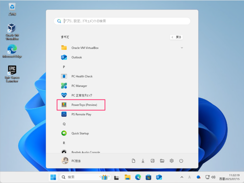This screenshot has height=183, width=244.
Task: Open Settings gear in Start footer
Action: [171, 161]
